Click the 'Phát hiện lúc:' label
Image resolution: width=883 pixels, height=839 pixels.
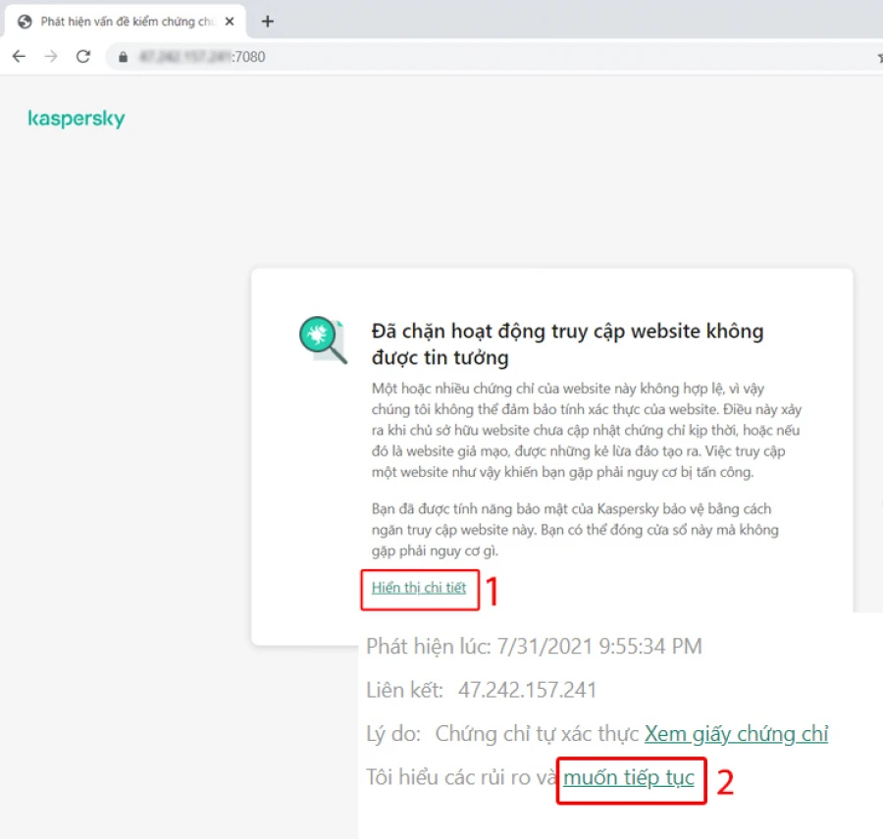[429, 647]
